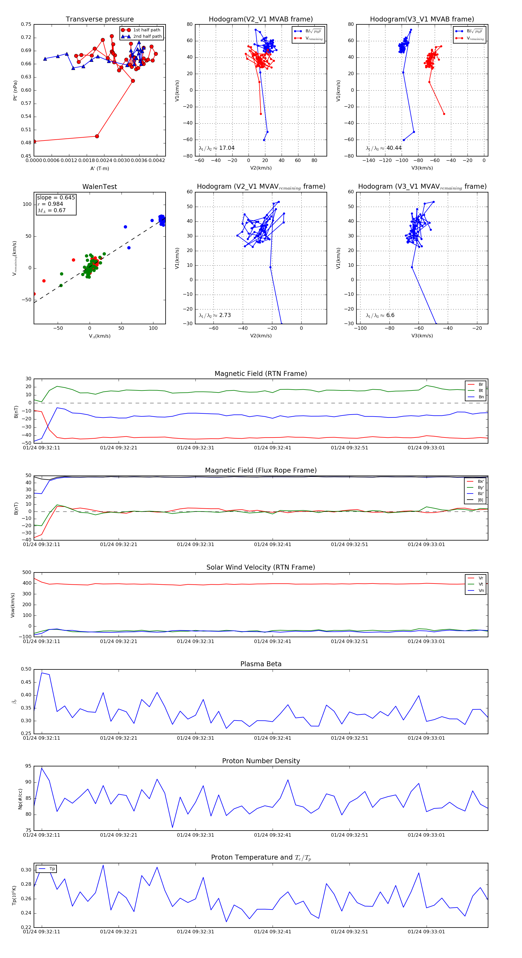Click the "Magnetic Field (RTN Frame)" title
Viewport: 522px width, 958px height.
261,374
